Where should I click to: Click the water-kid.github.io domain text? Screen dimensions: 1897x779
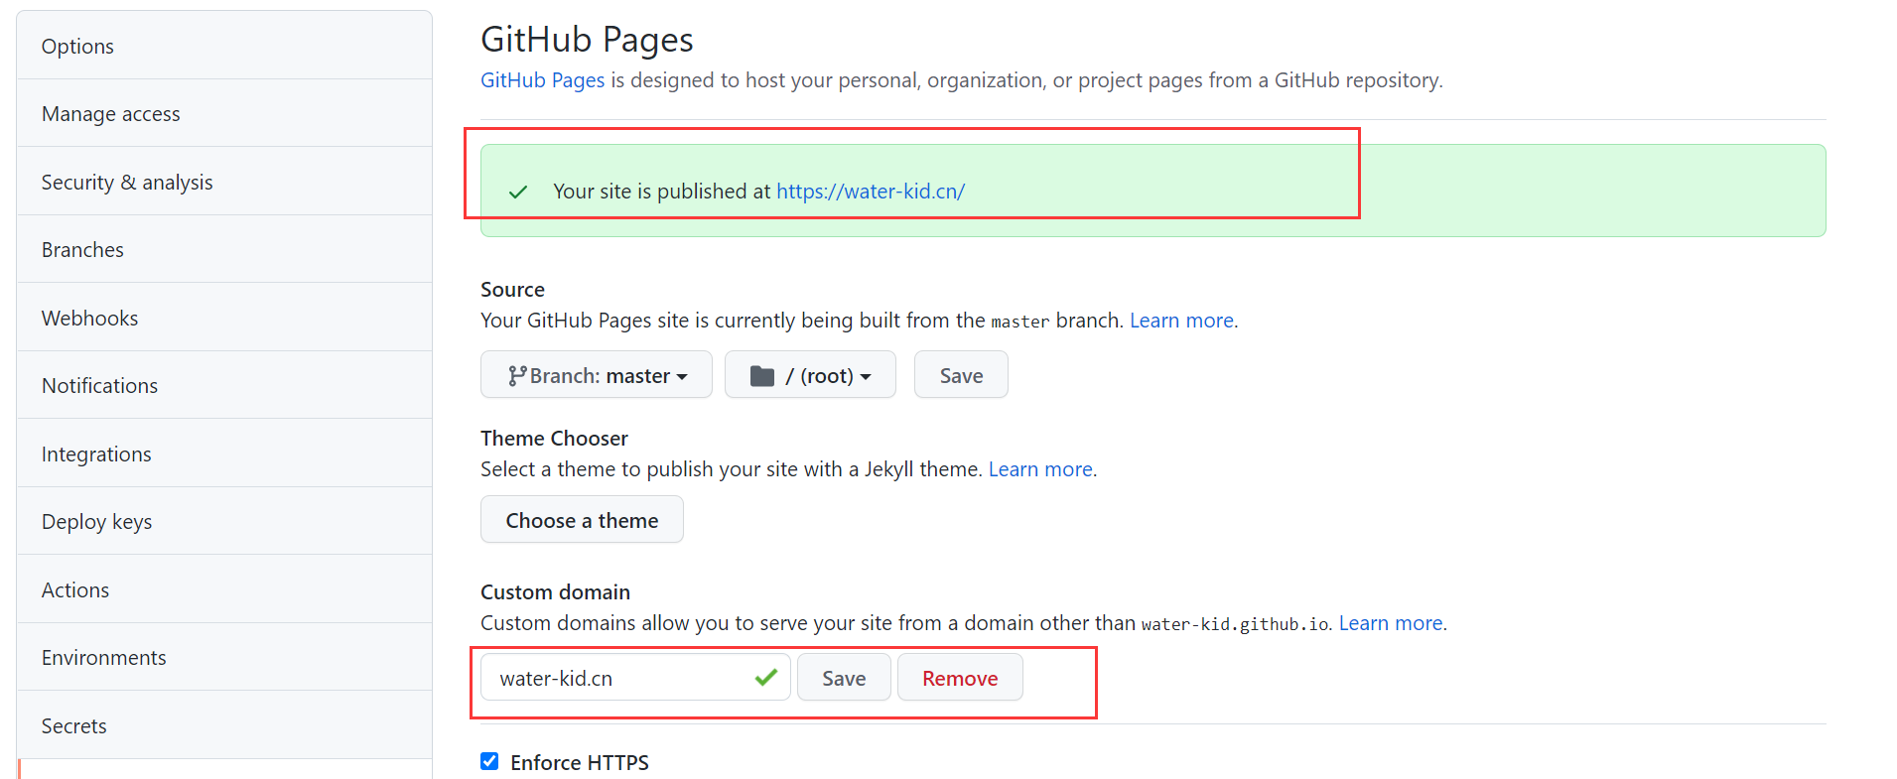pos(1235,624)
